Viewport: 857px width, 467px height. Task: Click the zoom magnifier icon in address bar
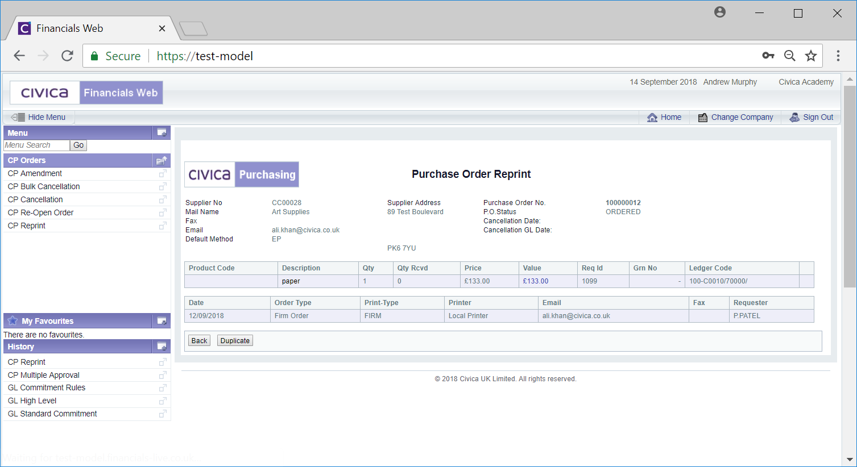coord(789,56)
